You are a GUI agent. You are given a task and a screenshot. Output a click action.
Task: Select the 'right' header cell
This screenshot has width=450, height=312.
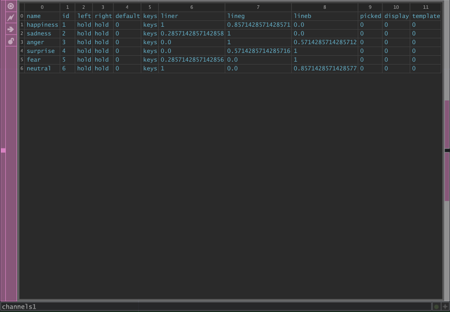[103, 16]
